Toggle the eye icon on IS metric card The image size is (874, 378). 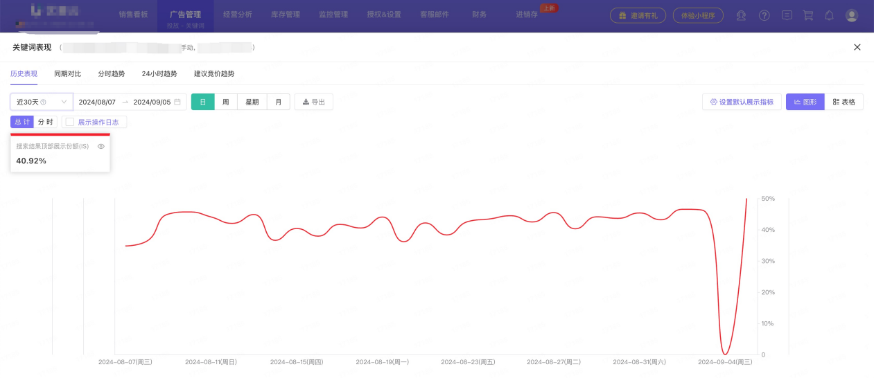click(x=100, y=146)
